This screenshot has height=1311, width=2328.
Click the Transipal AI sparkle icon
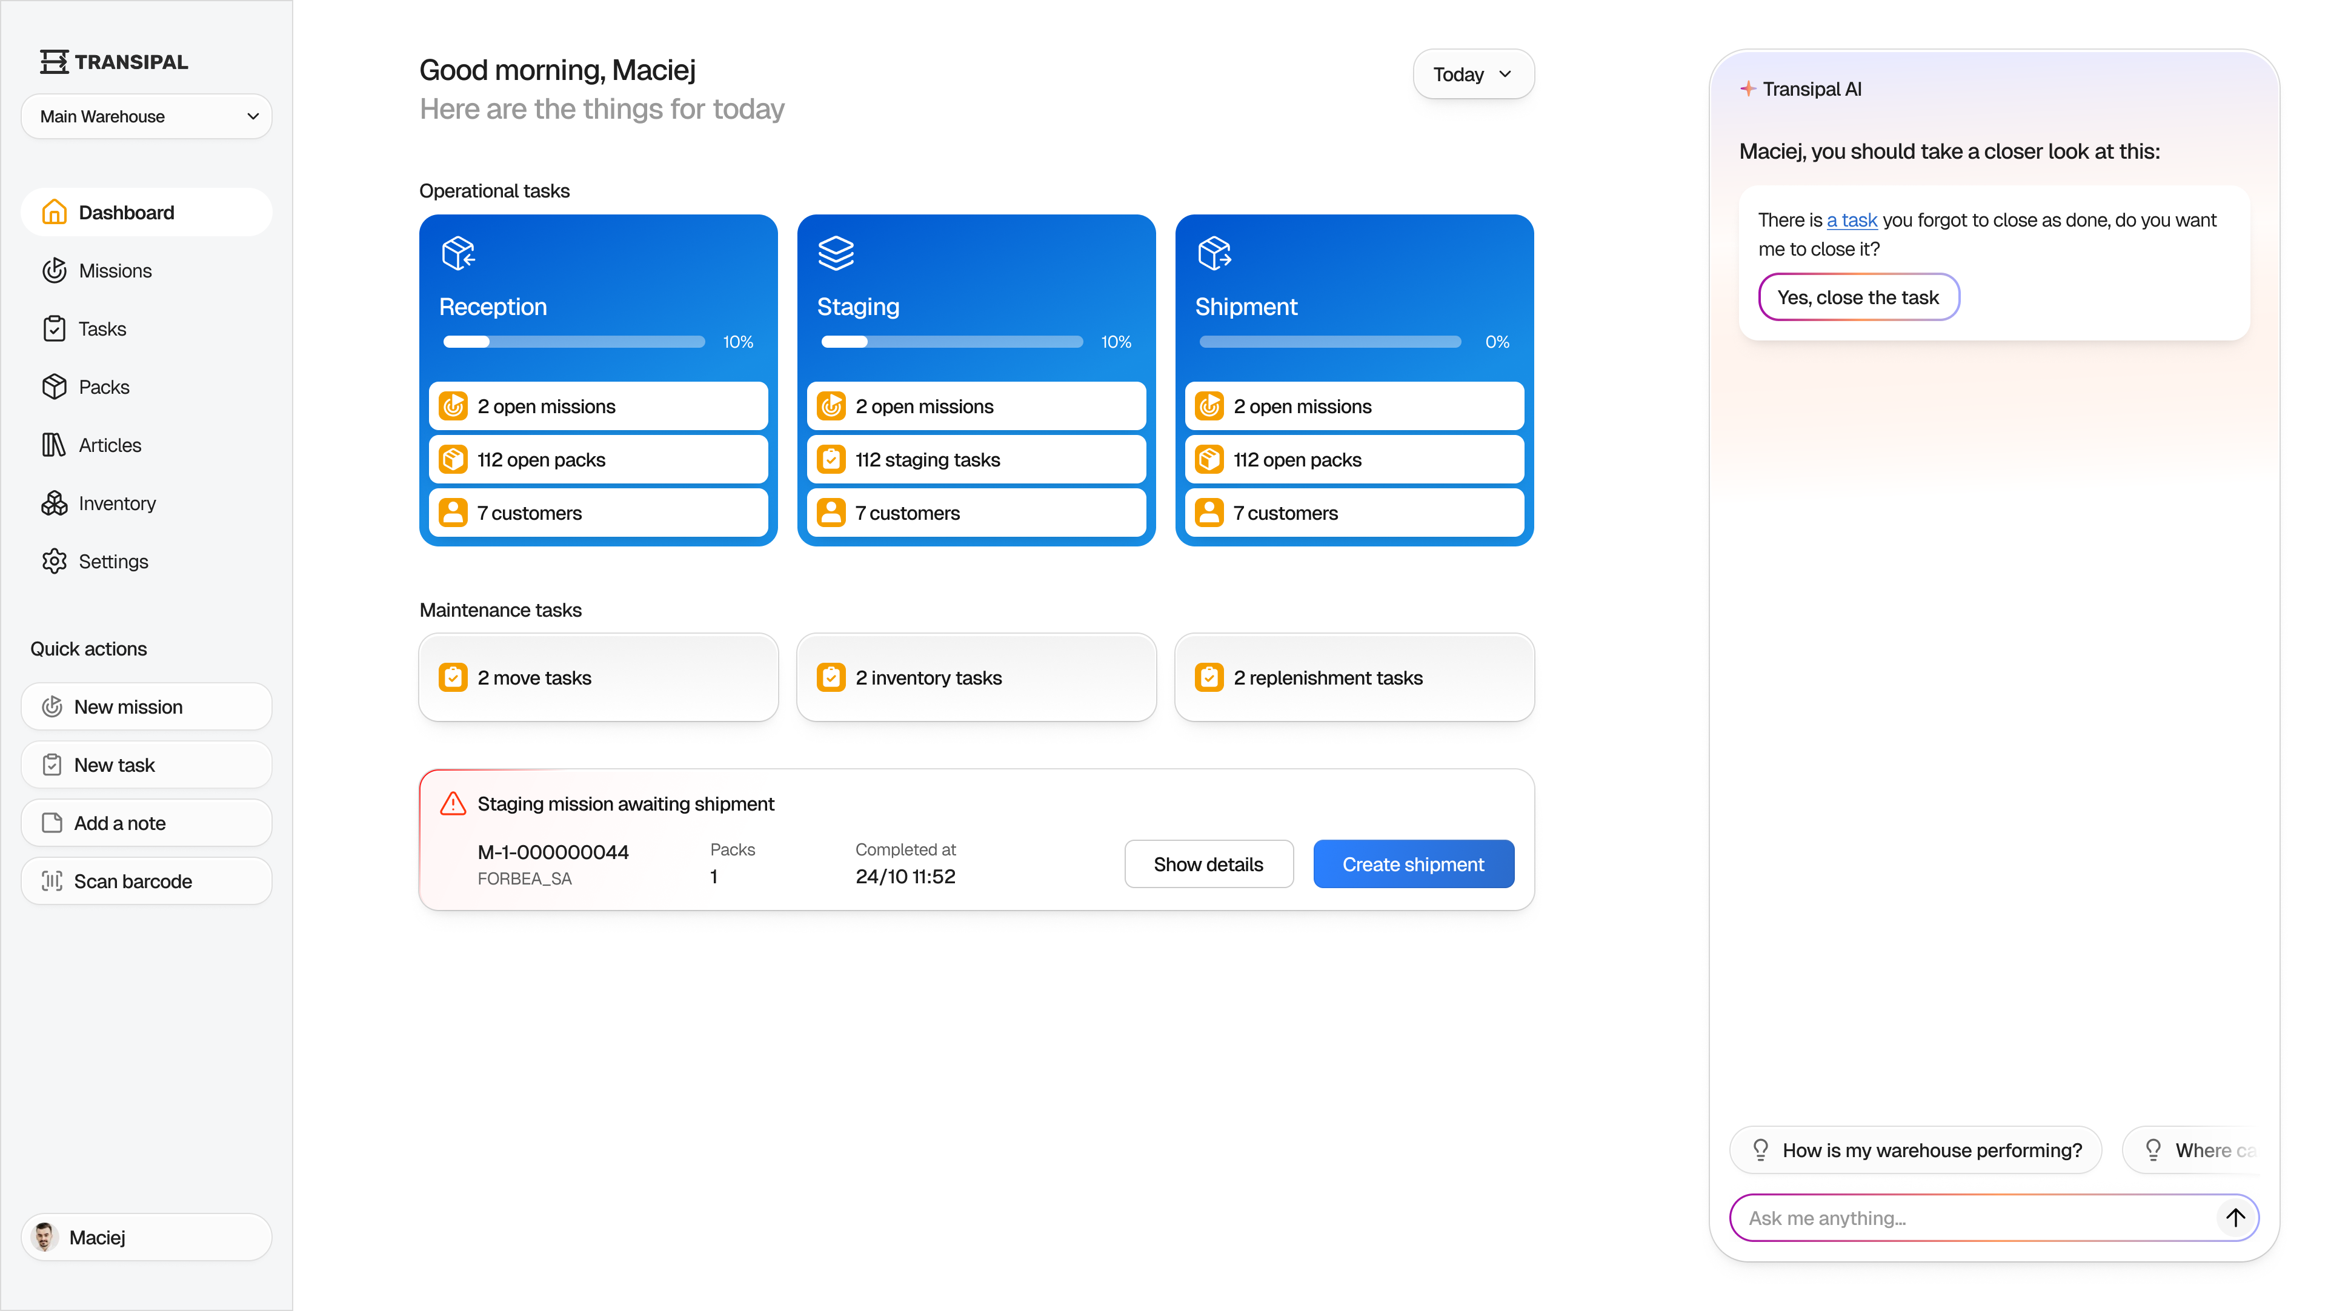[1748, 88]
